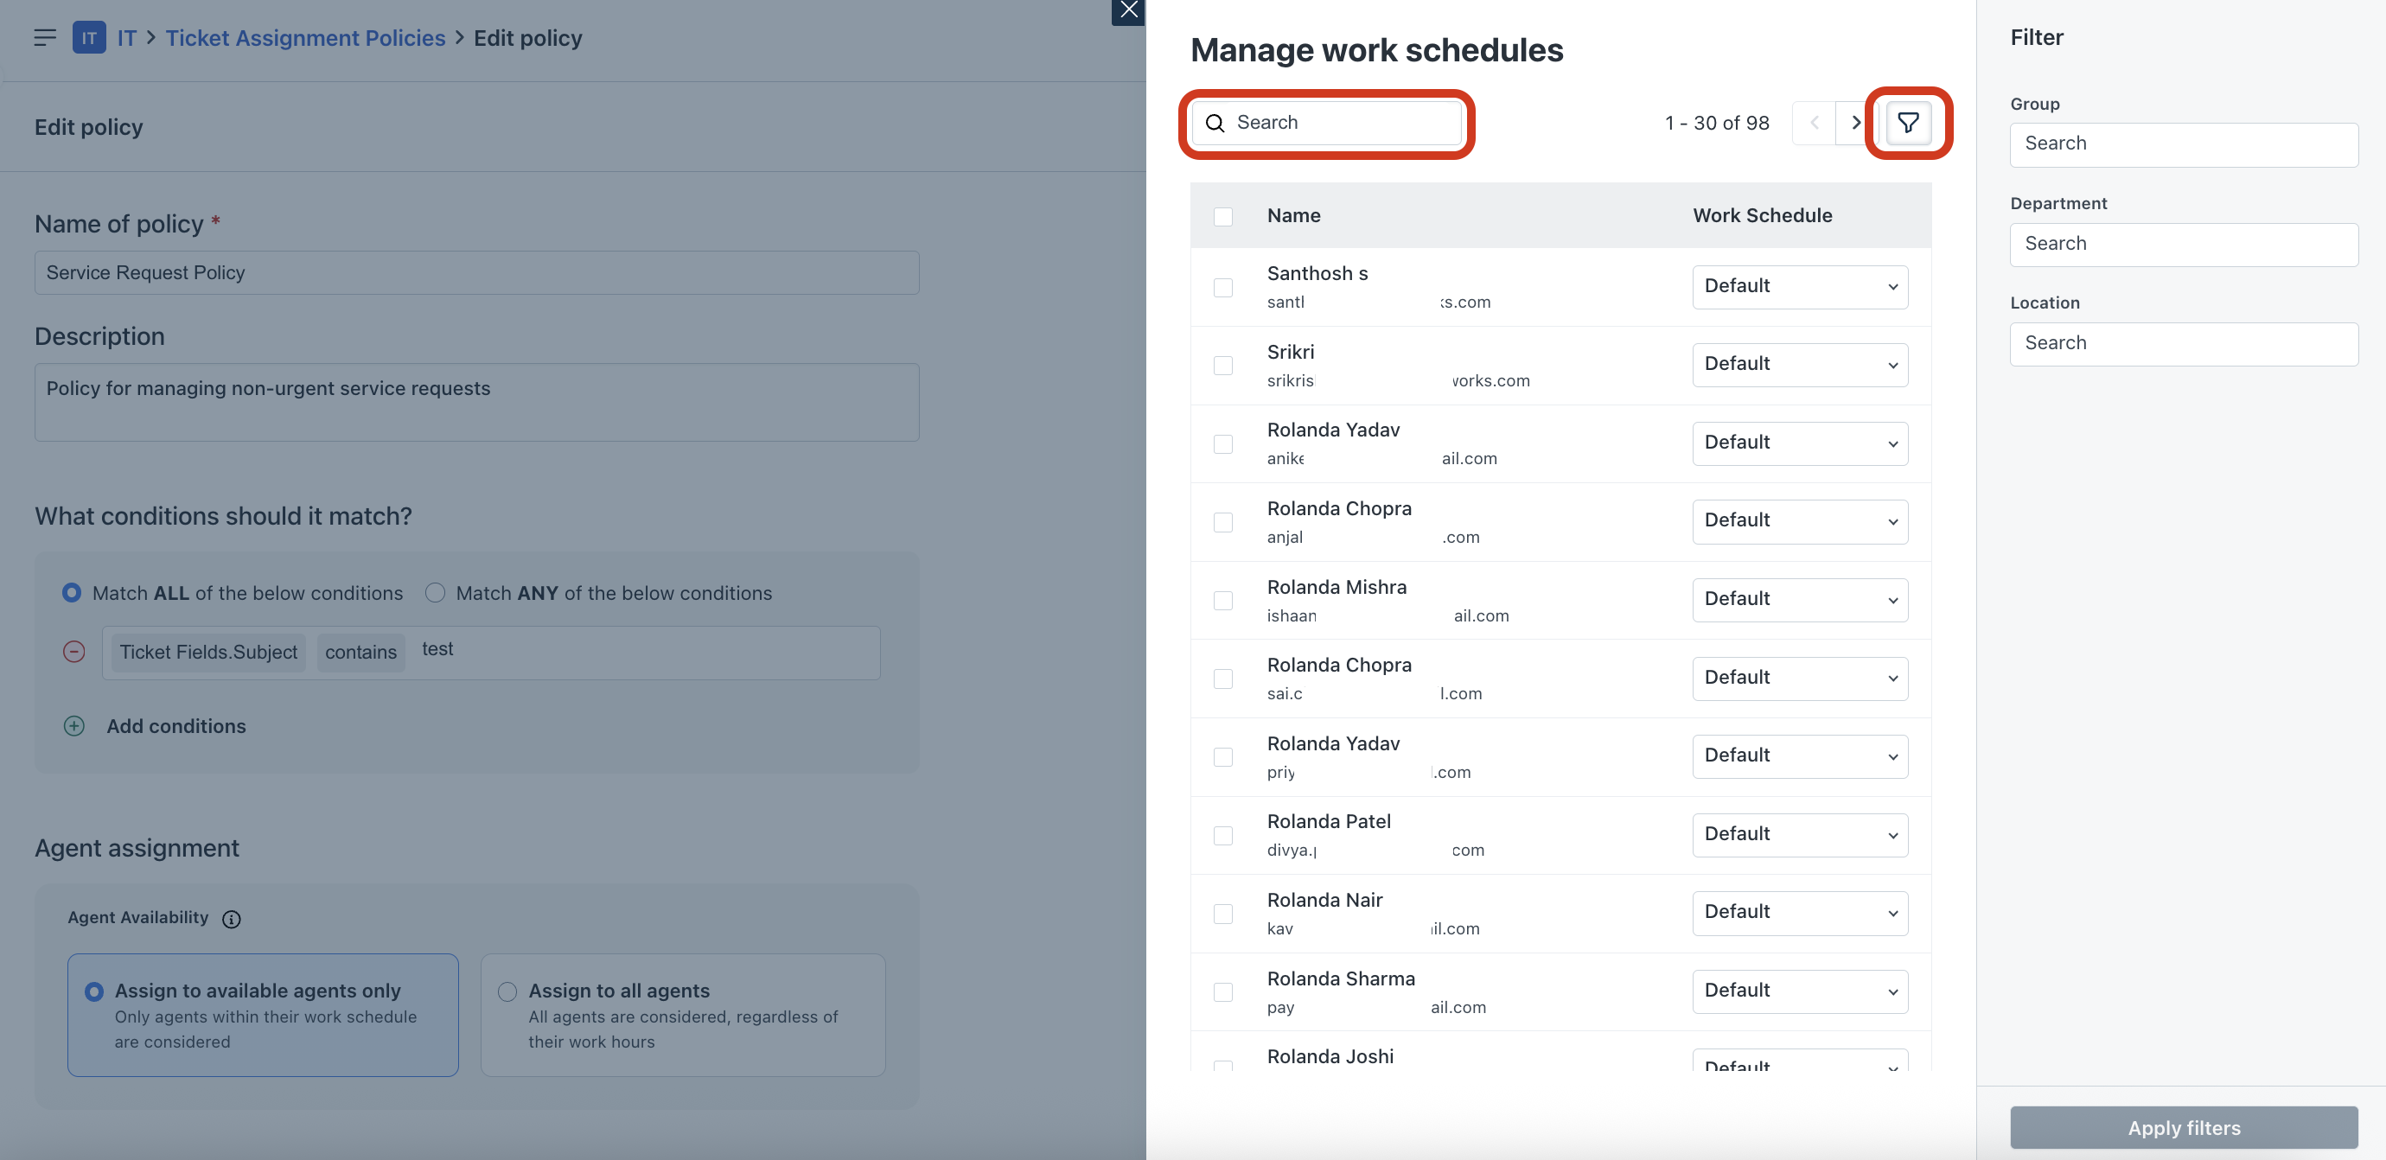Go to next page of agents

(x=1855, y=122)
